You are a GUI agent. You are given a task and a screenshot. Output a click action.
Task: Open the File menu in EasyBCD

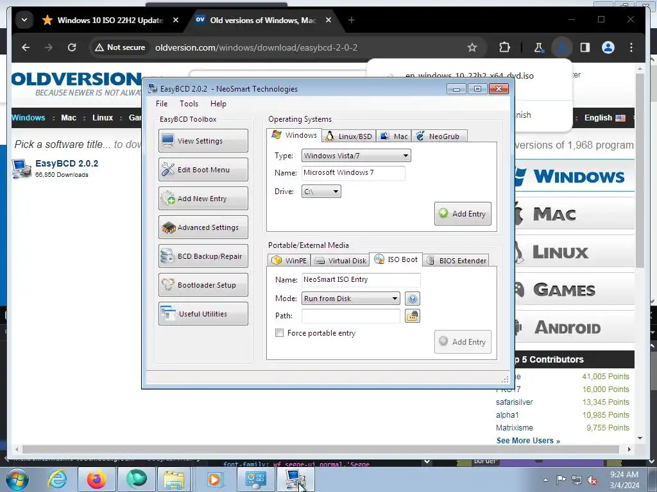click(x=161, y=104)
